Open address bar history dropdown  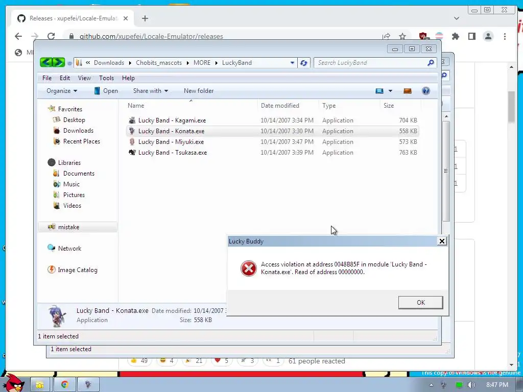tap(292, 63)
